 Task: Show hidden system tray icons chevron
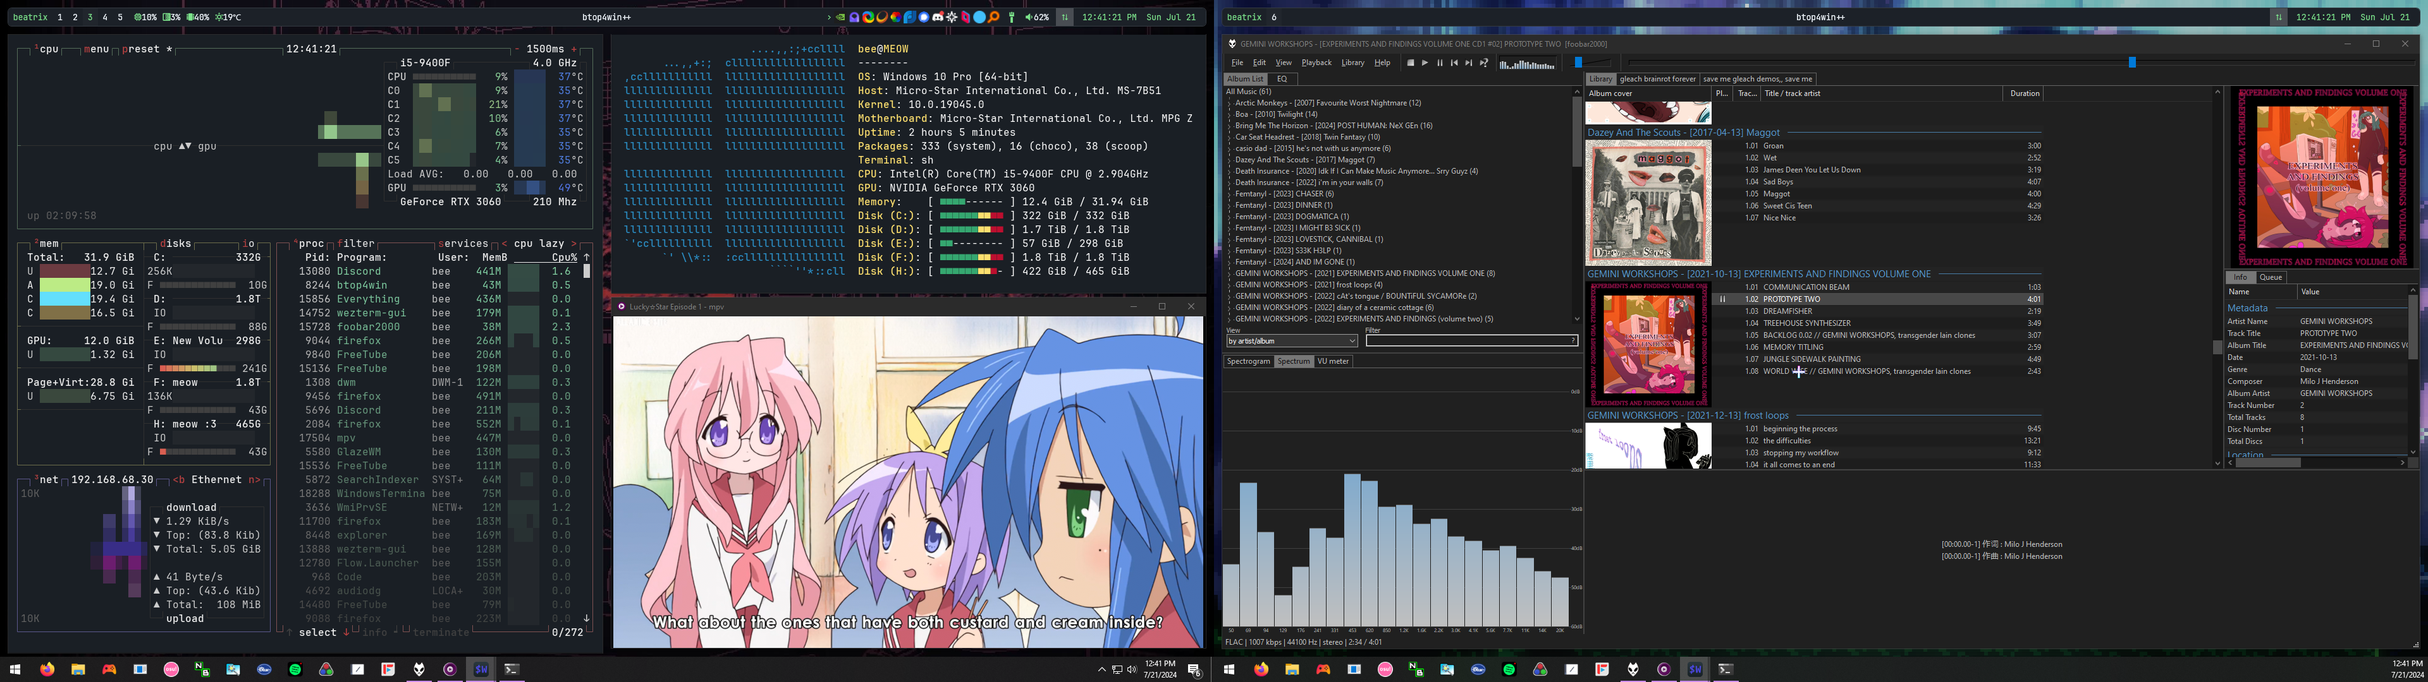point(1101,670)
